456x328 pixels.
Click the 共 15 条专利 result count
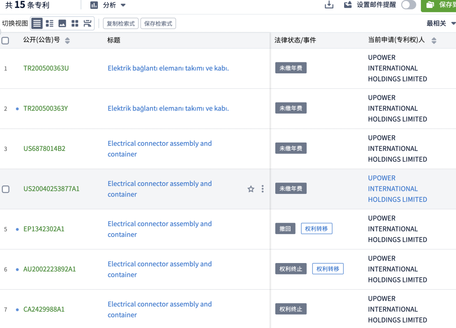coord(27,5)
